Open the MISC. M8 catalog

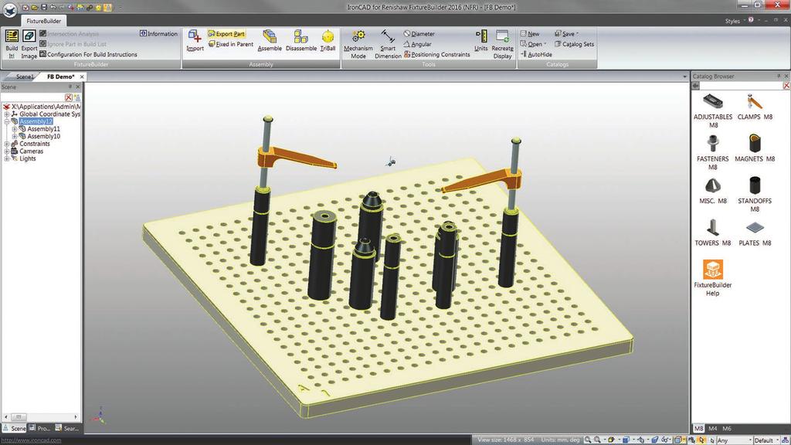click(x=713, y=190)
